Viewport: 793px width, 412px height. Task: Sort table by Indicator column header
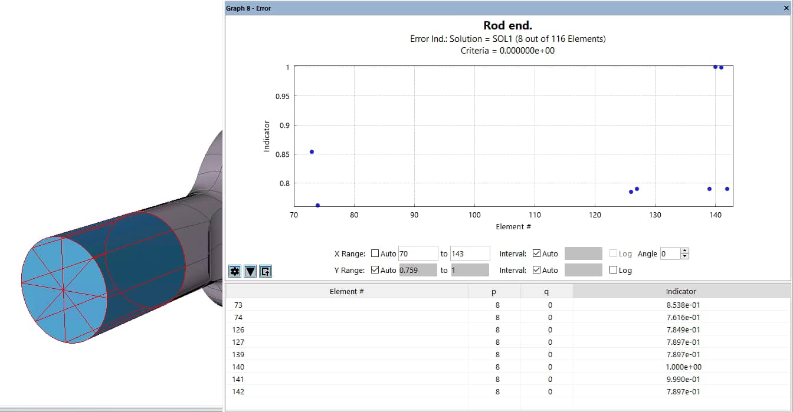coord(681,291)
